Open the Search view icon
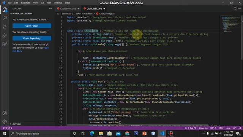Viewport: 243px width, 137px height. (5, 18)
